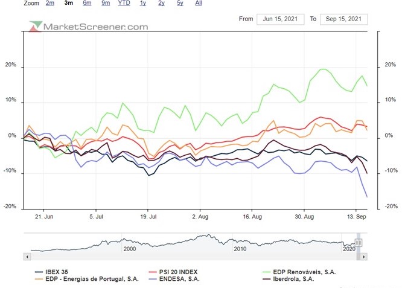The width and height of the screenshot is (402, 288).
Task: Toggle the Iberdrola, S.A. series
Action: click(288, 279)
